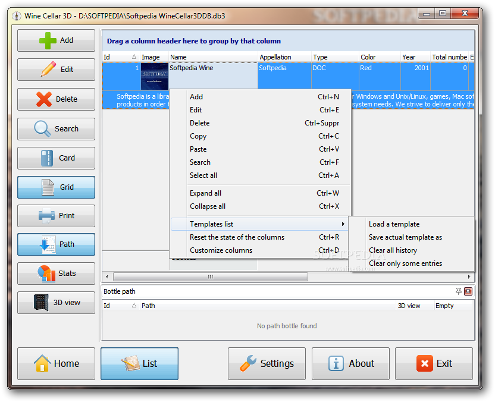Viewport: 495px width, 402px height.
Task: Open Stats via pie chart icon
Action: (47, 274)
